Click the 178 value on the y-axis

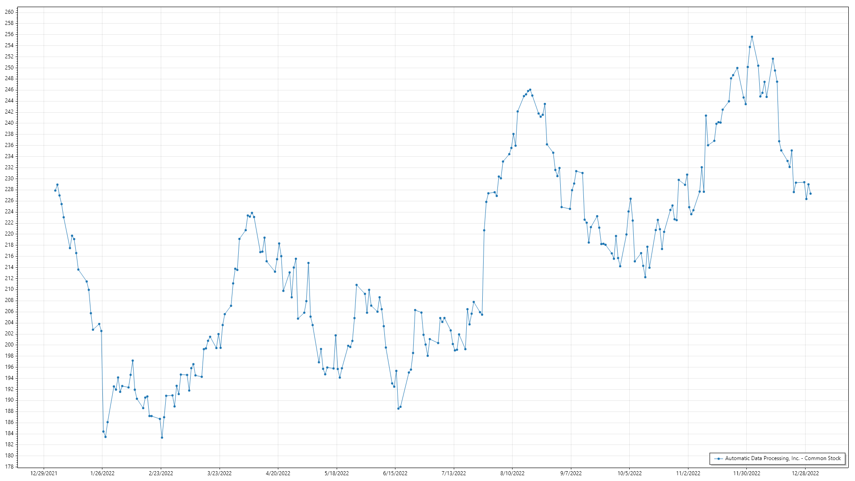tap(9, 467)
